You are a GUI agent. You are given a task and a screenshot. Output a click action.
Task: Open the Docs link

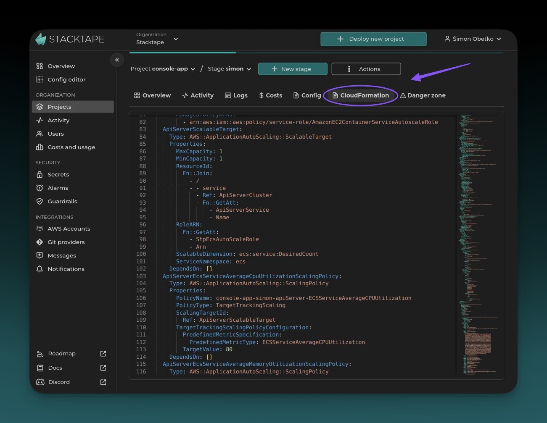click(55, 368)
